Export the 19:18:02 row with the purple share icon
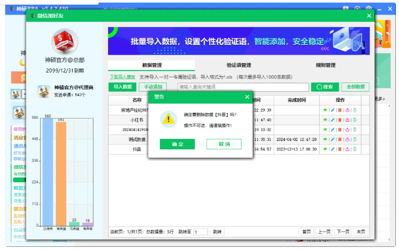 point(347,130)
